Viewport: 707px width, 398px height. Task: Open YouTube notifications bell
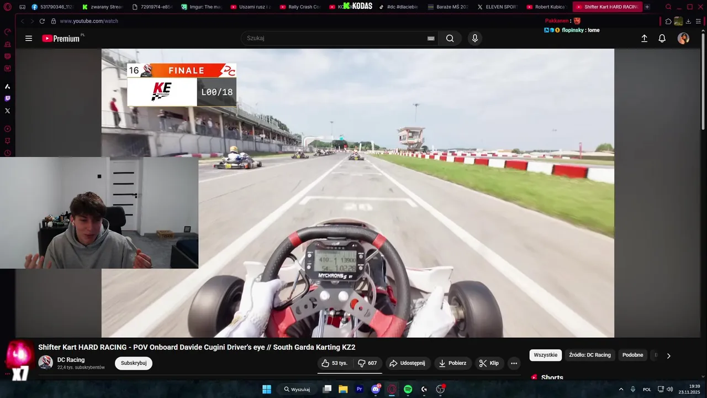(x=662, y=38)
